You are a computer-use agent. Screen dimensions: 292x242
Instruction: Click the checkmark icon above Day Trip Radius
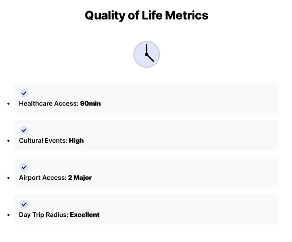pyautogui.click(x=24, y=205)
